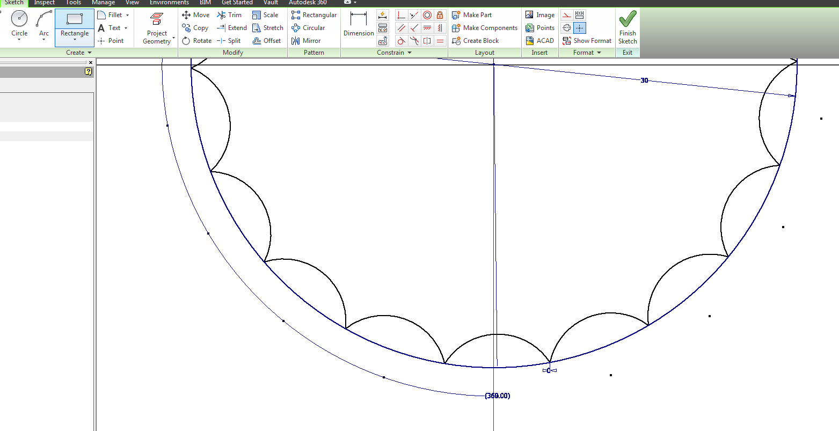Click the Show Constraints icon
The width and height of the screenshot is (839, 431).
[x=383, y=28]
